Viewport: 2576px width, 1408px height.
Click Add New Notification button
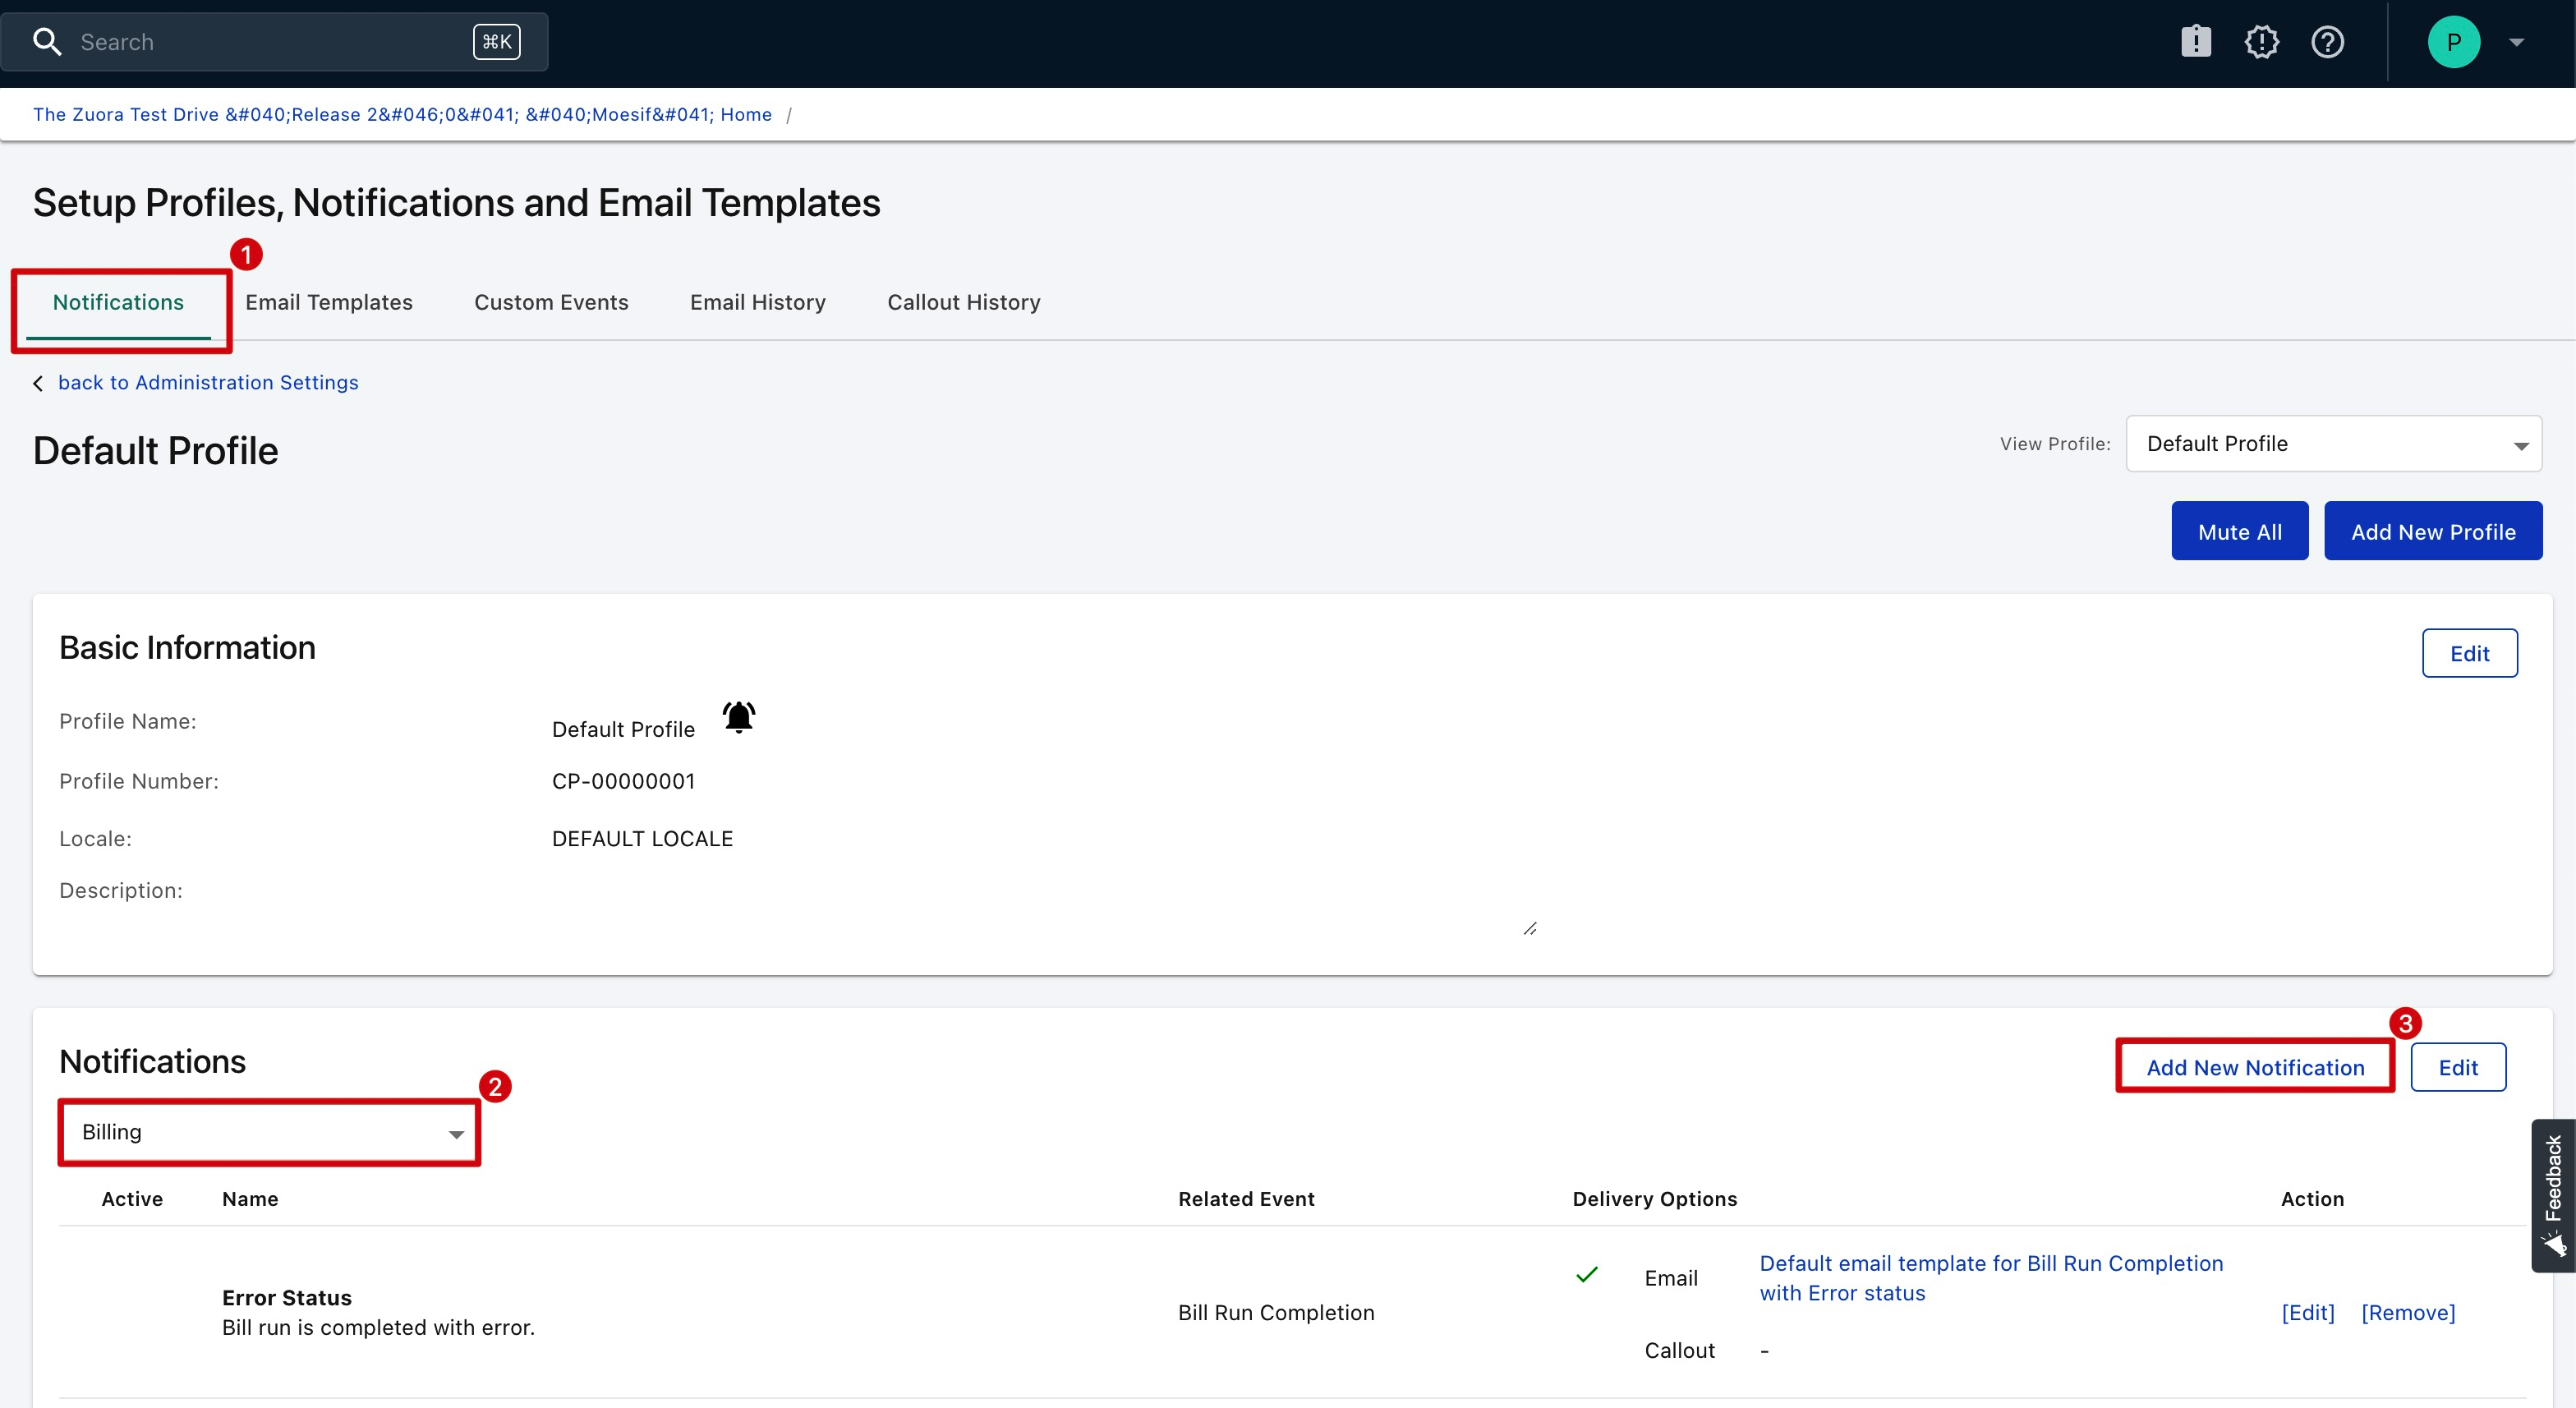tap(2254, 1067)
